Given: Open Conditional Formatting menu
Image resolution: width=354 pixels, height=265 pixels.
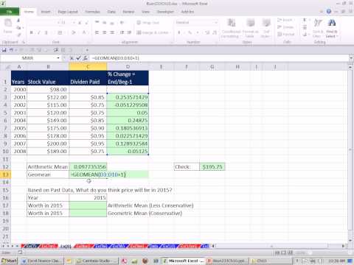Looking at the screenshot, I should [231, 28].
